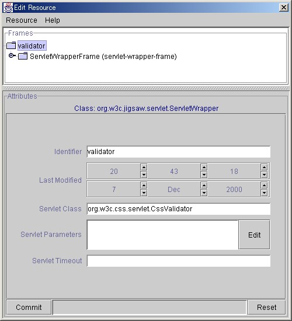This screenshot has height=321, width=292.
Task: Click the Jigsaw title bar icon
Action: point(8,8)
